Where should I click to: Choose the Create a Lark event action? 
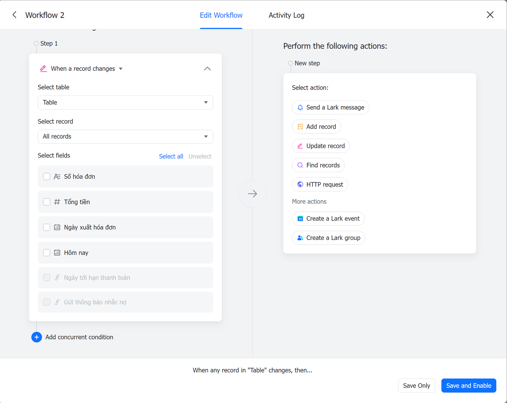click(x=328, y=219)
